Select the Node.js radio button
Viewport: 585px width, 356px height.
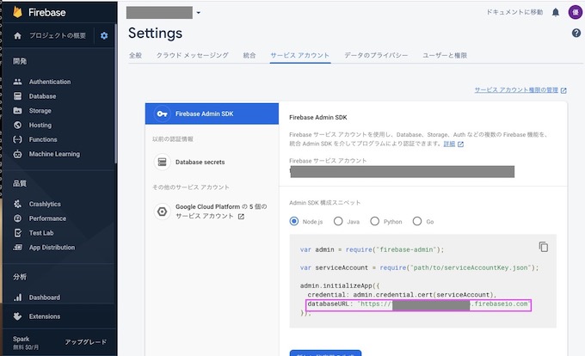(x=294, y=222)
